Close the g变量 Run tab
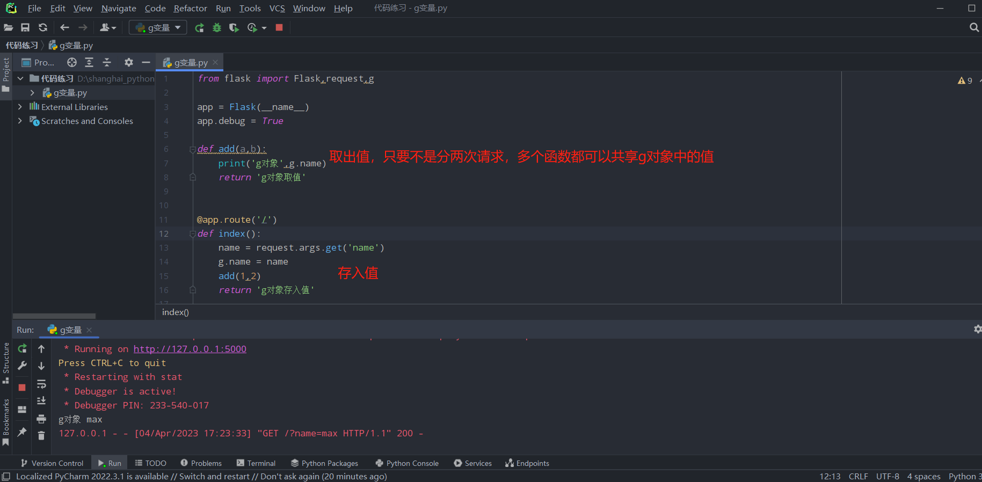The height and width of the screenshot is (482, 982). 89,330
